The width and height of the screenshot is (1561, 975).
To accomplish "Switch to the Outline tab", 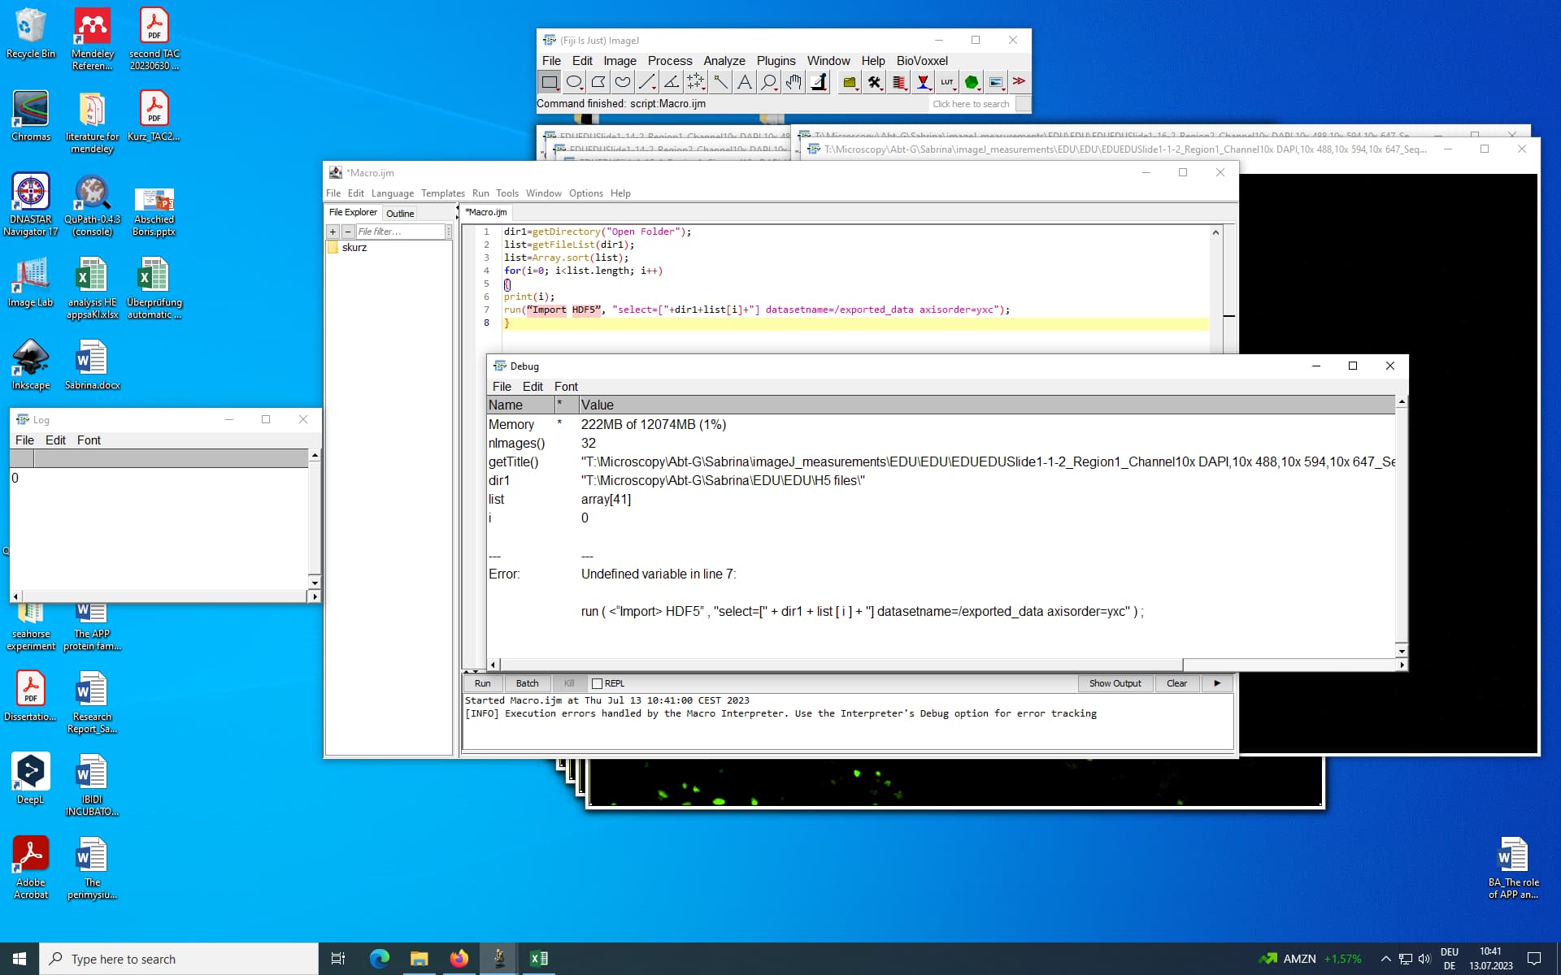I will point(400,213).
